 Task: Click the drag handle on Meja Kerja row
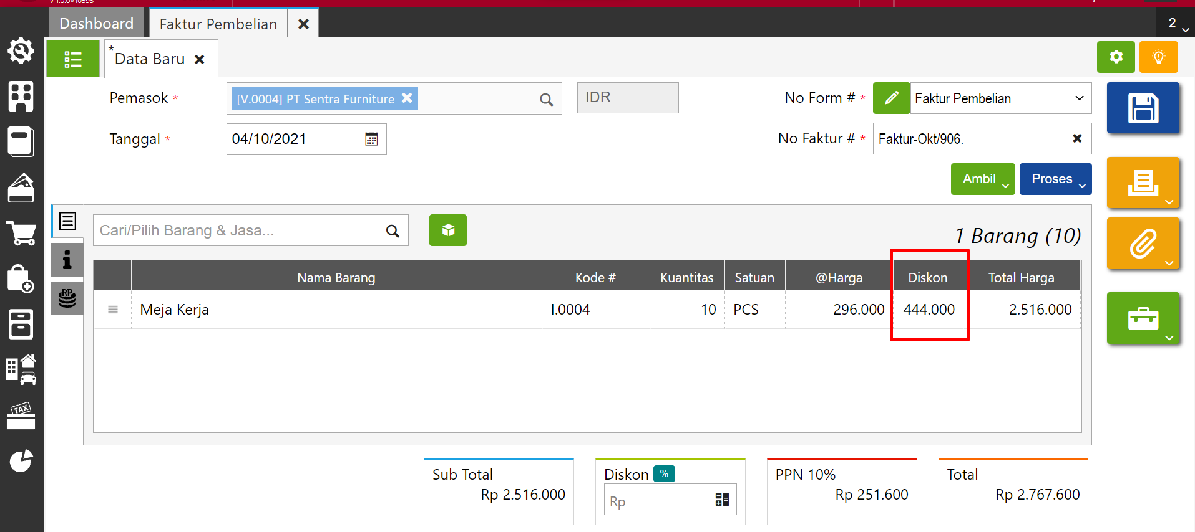coord(113,310)
